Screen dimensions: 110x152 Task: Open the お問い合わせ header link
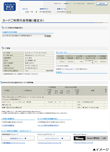[x=90, y=4]
